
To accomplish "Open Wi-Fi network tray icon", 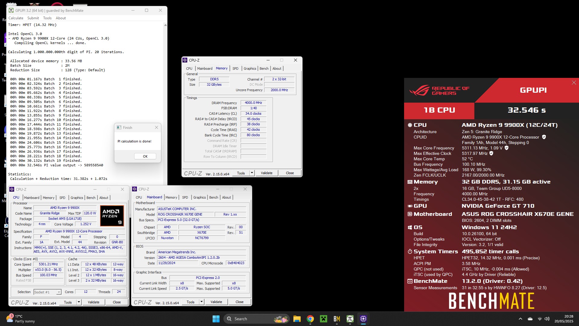I will coord(539,319).
